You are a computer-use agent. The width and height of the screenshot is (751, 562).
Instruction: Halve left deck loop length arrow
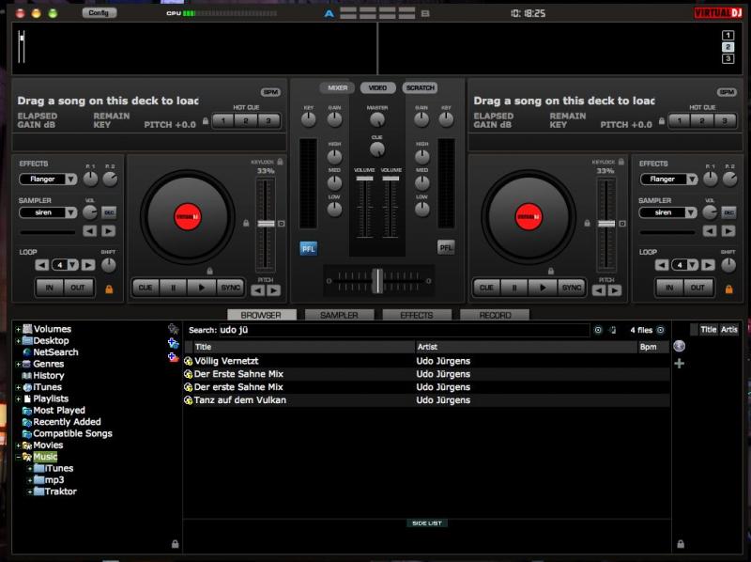coord(41,265)
